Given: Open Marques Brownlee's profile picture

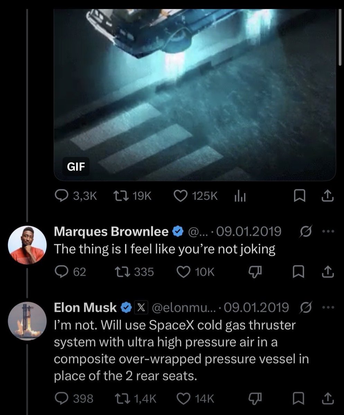Looking at the screenshot, I should 27,245.
